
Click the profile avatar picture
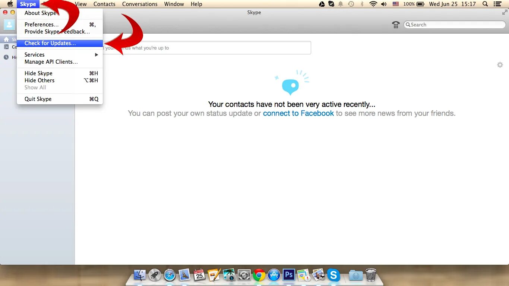click(9, 25)
